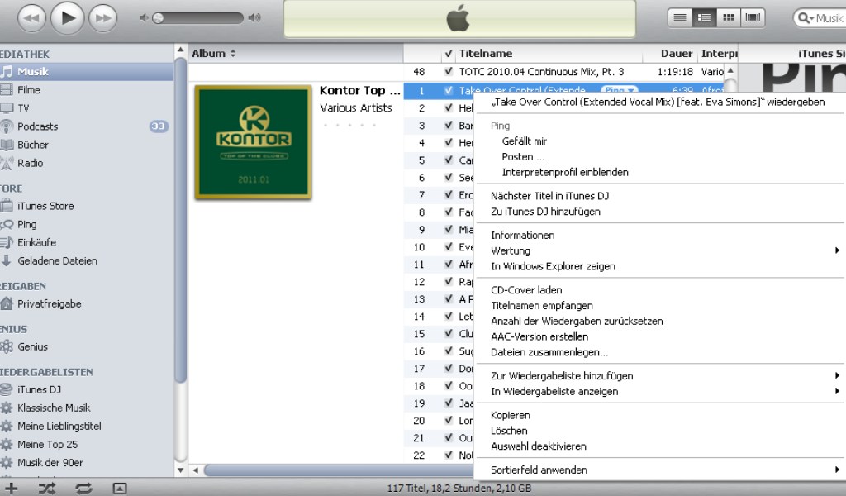
Task: Uncheck track 5 checkbox
Action: (x=448, y=160)
